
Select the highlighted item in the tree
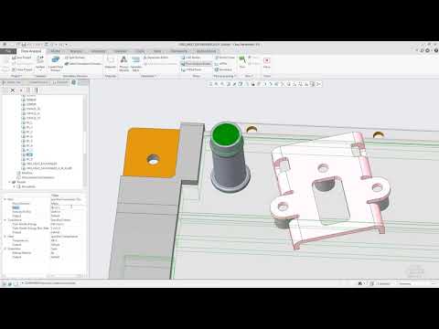(29, 154)
